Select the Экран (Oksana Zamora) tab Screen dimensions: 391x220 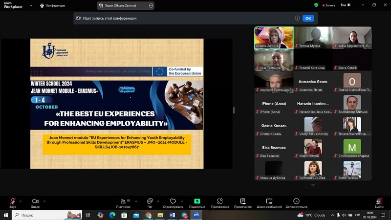pos(126,5)
